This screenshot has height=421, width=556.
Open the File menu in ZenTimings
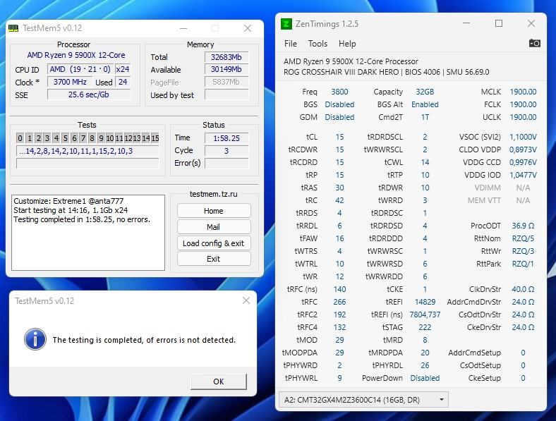291,44
